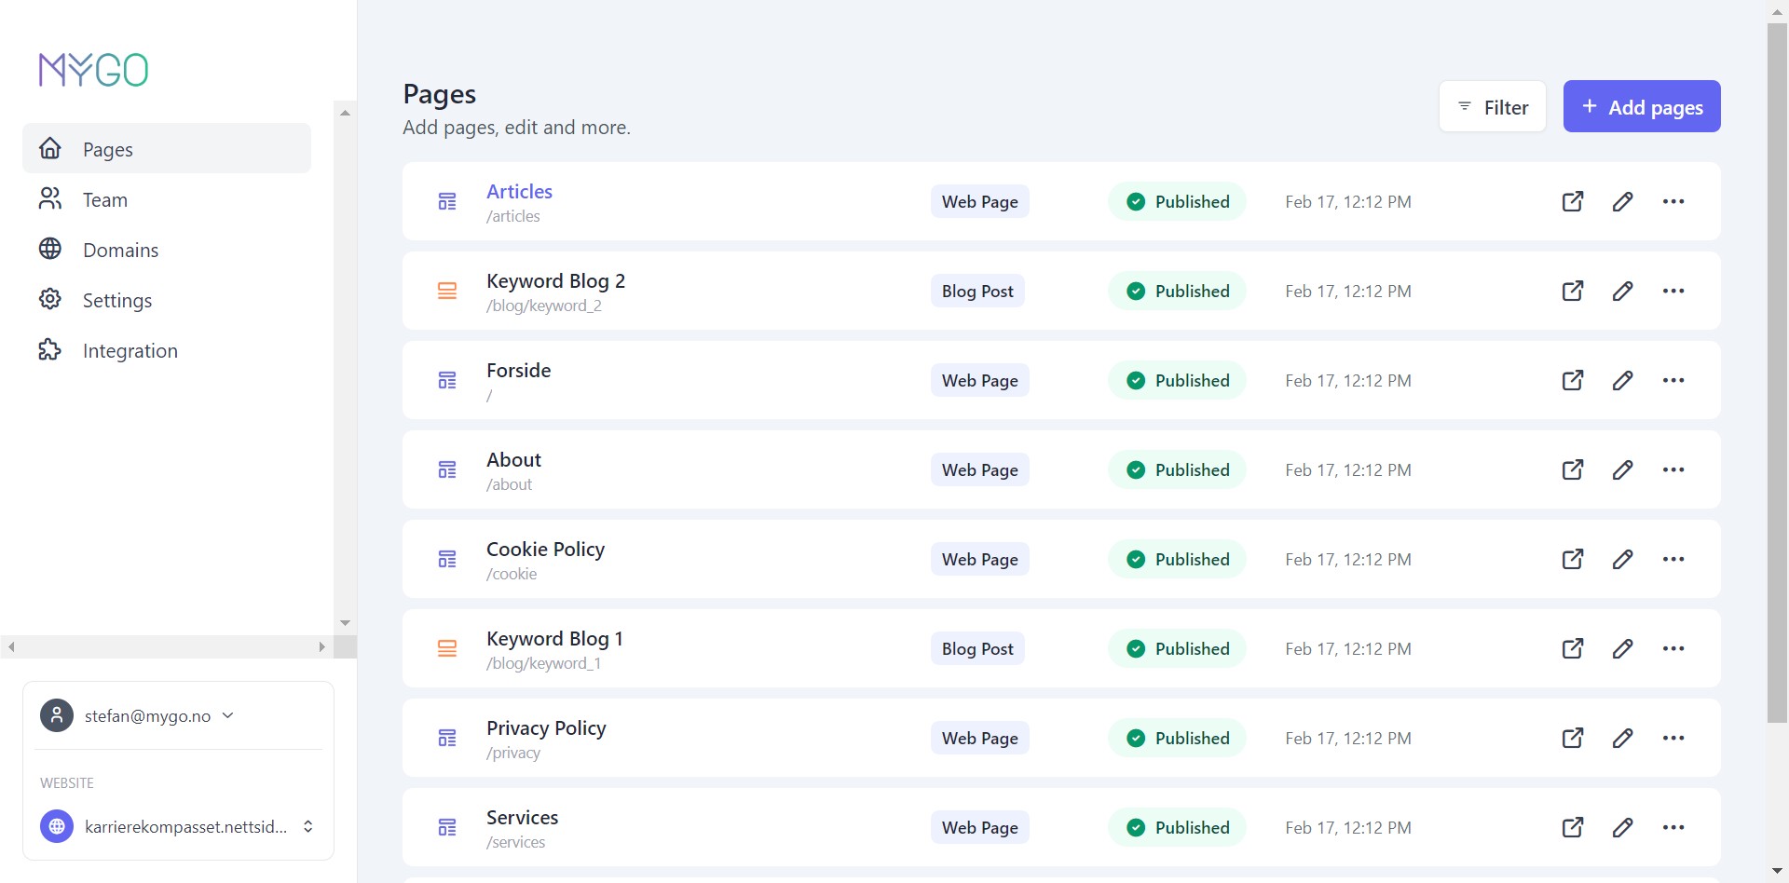Open the Filter options

[1492, 107]
